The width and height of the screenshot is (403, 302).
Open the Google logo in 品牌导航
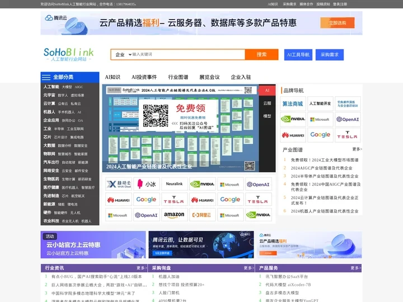click(x=320, y=135)
